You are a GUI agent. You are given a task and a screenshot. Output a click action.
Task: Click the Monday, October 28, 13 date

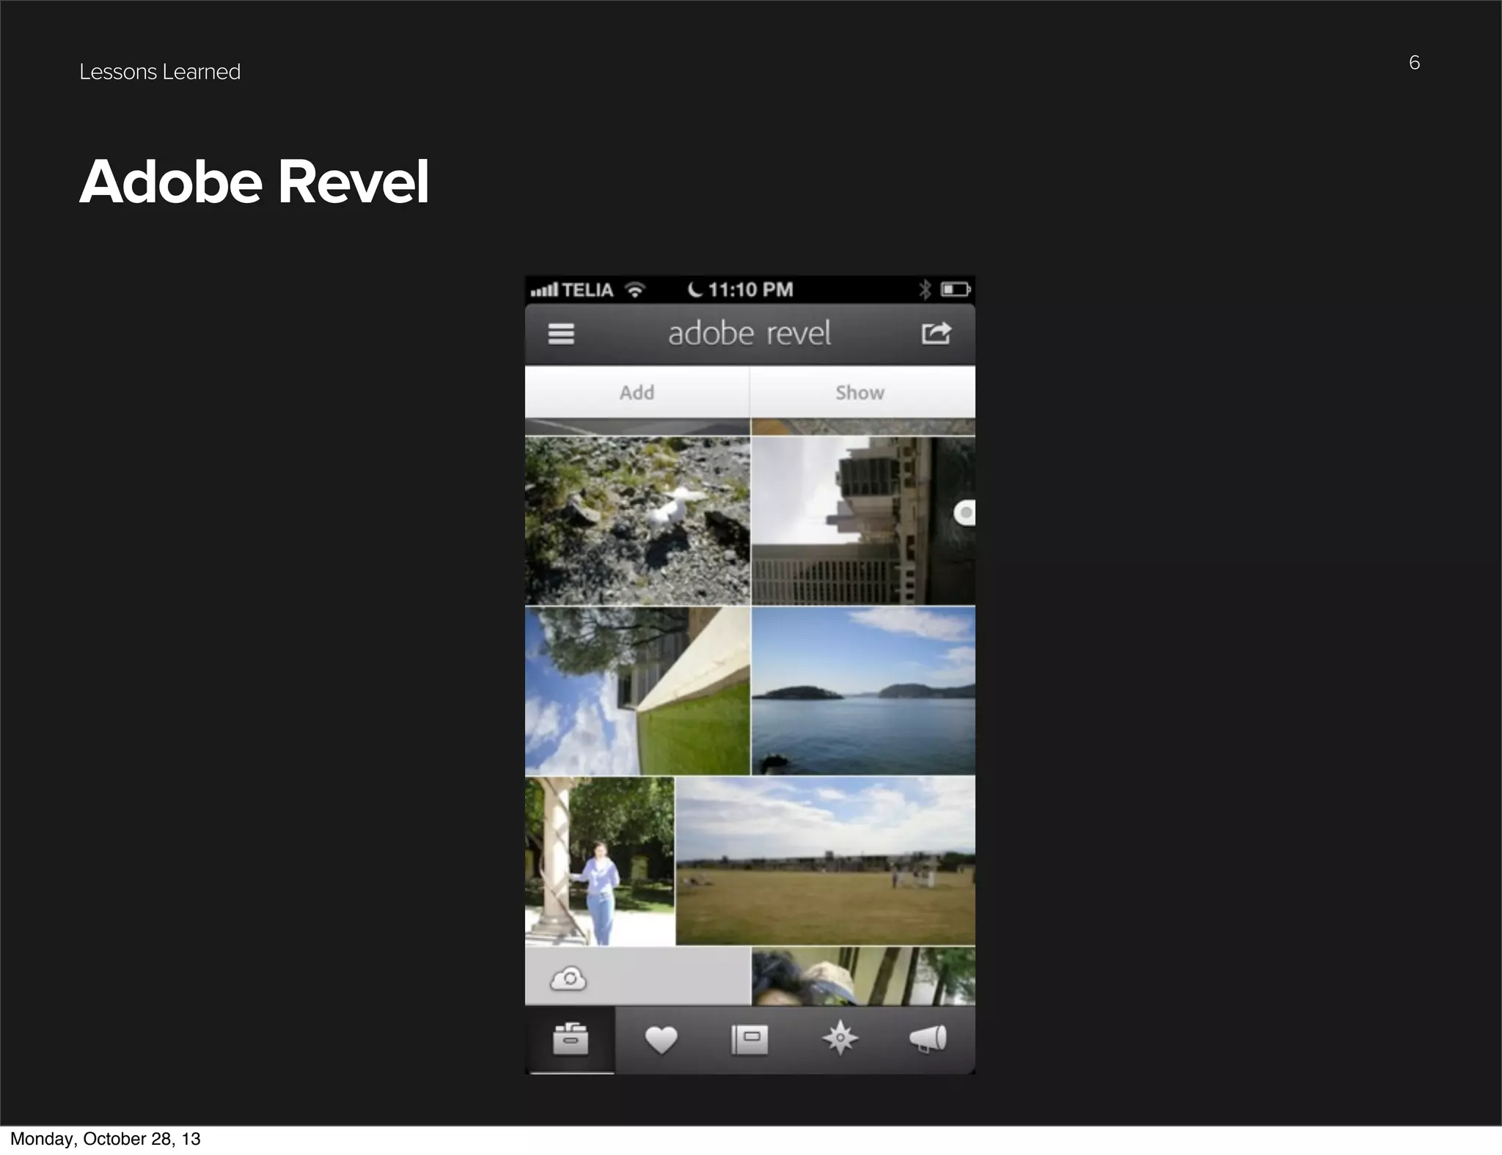106,1138
